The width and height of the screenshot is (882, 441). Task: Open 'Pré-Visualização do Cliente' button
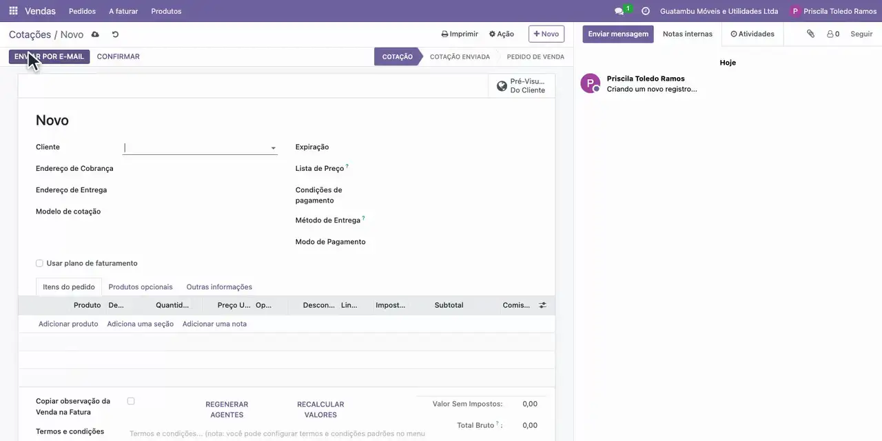click(522, 86)
